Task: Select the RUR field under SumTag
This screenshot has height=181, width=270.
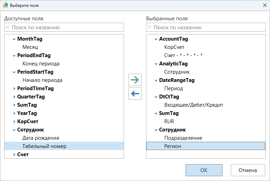Action: pos(169,121)
